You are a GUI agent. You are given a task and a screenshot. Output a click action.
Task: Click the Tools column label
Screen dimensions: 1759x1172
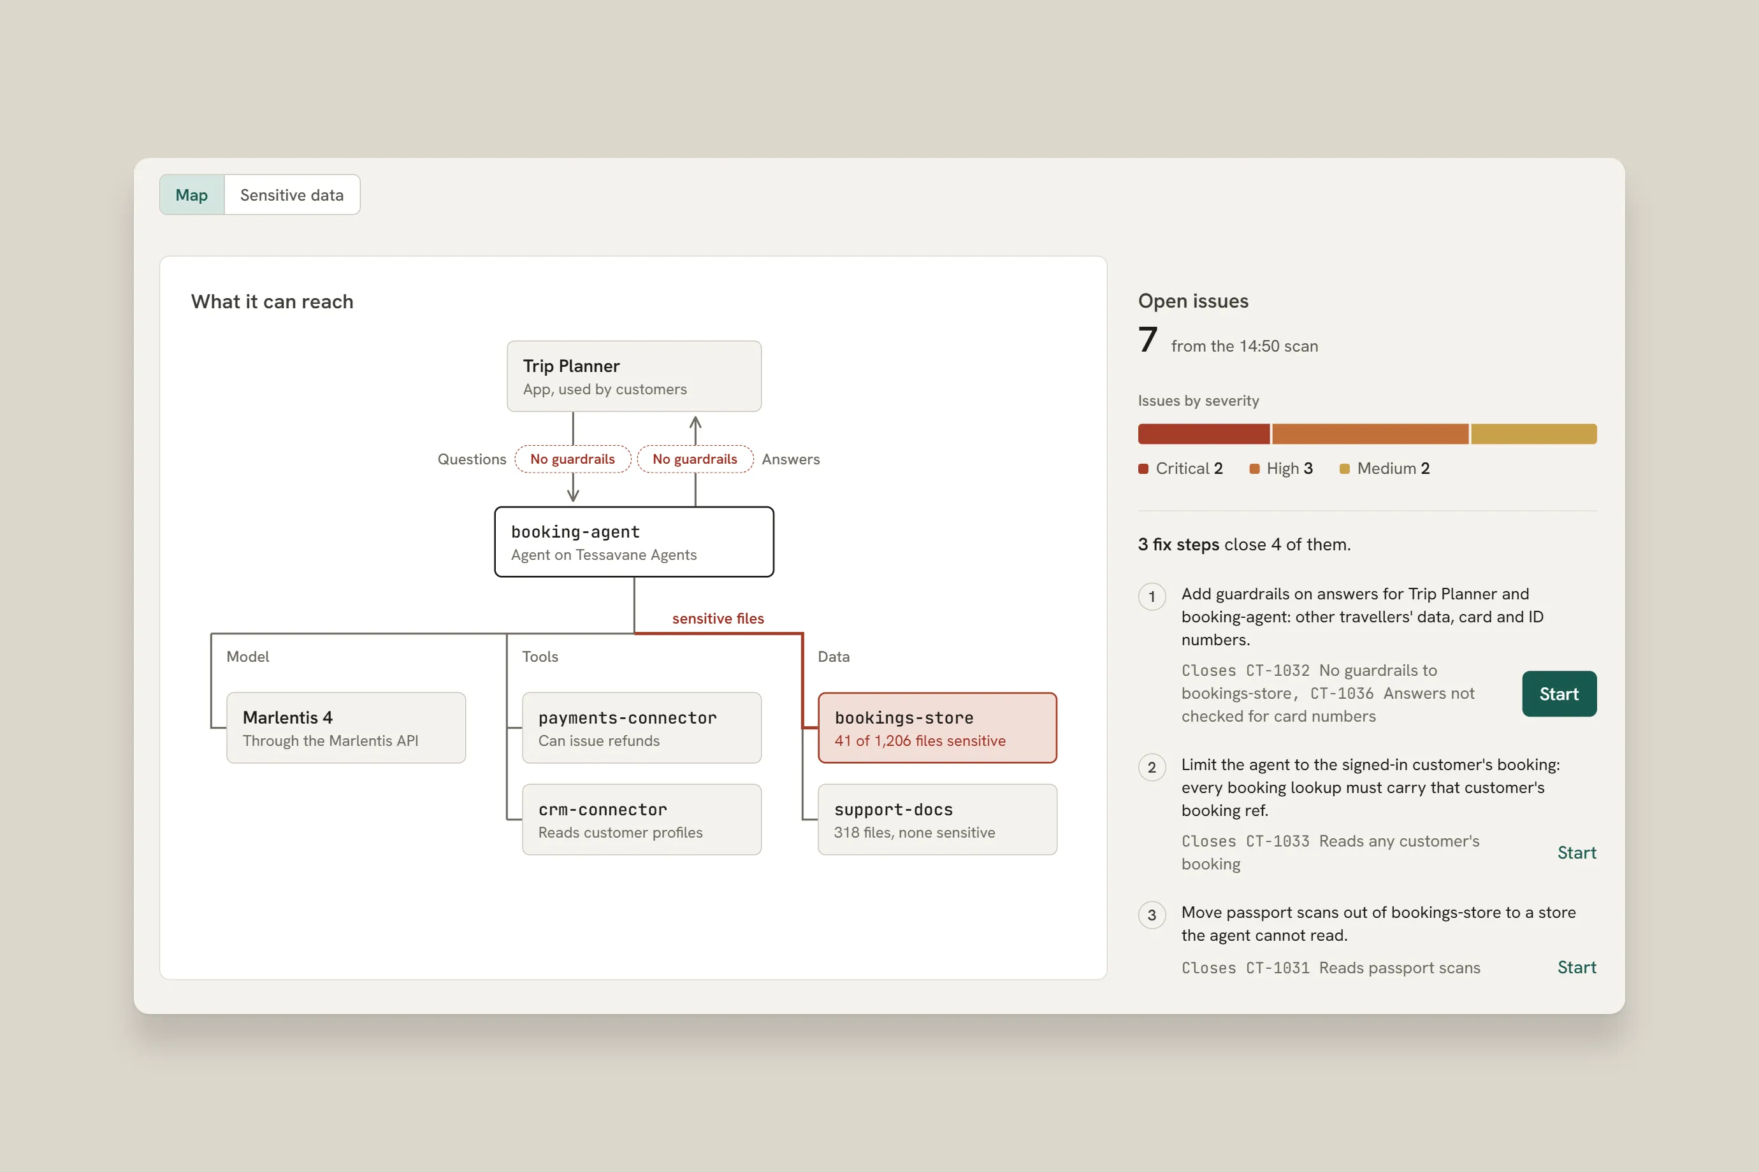(540, 656)
